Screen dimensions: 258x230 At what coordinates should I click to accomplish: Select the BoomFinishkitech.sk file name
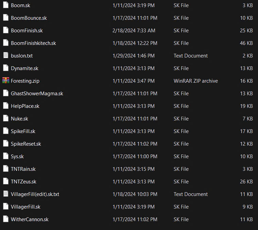pyautogui.click(x=33, y=43)
